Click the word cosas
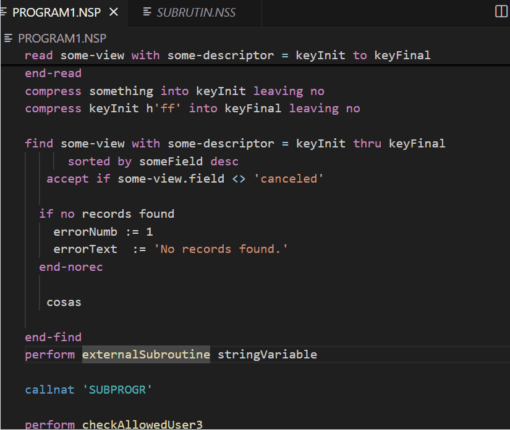The height and width of the screenshot is (430, 510). [64, 302]
